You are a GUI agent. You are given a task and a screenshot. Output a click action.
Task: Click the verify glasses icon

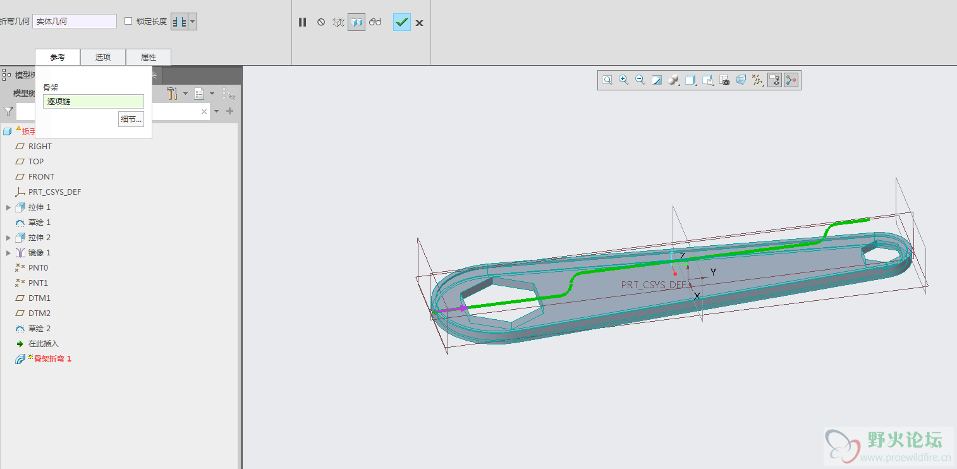pos(375,22)
